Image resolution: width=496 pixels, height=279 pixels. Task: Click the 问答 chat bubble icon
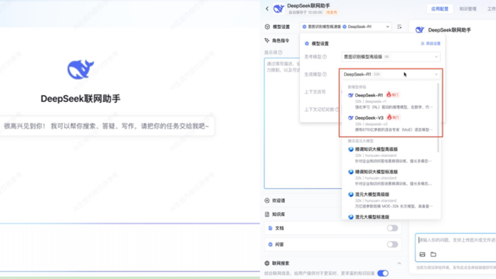[270, 244]
